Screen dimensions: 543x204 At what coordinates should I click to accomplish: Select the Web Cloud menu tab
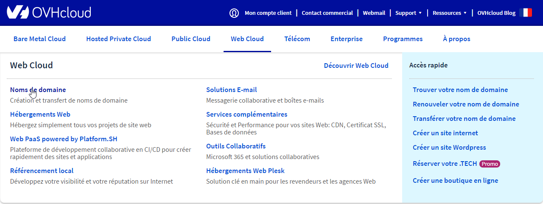pyautogui.click(x=247, y=39)
